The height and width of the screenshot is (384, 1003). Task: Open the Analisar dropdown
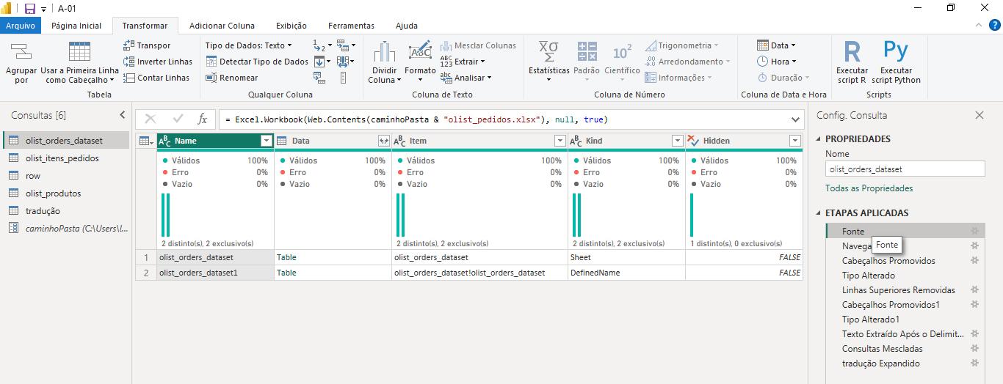[x=466, y=78]
